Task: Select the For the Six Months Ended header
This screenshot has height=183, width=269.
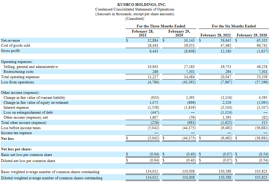Action: click(234, 26)
